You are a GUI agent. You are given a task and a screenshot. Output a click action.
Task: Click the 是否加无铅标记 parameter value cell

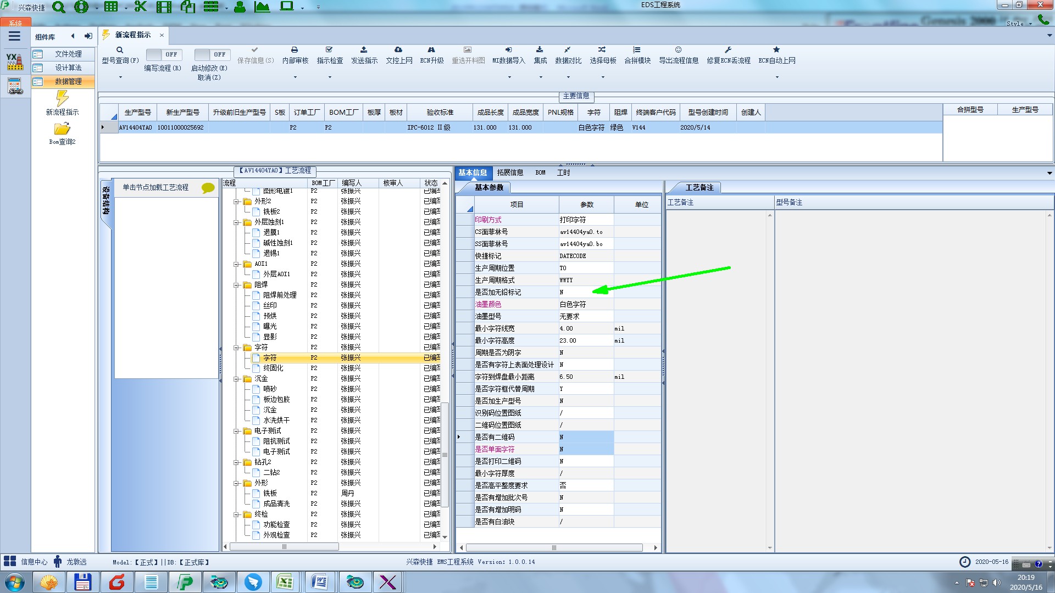tap(586, 292)
